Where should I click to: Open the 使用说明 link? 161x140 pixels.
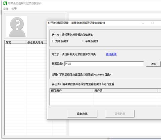111,54
